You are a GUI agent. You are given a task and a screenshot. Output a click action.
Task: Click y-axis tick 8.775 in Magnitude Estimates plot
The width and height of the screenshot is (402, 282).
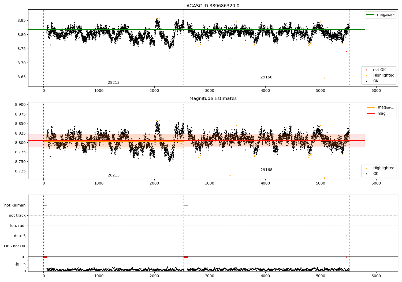coord(20,152)
